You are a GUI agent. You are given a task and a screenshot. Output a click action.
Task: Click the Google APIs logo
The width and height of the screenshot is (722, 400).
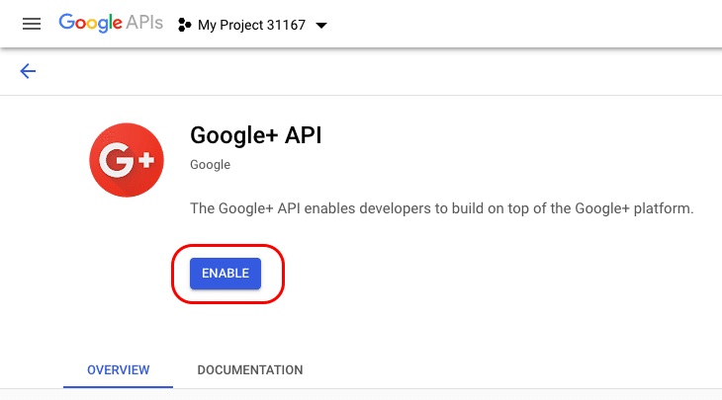[x=111, y=23]
